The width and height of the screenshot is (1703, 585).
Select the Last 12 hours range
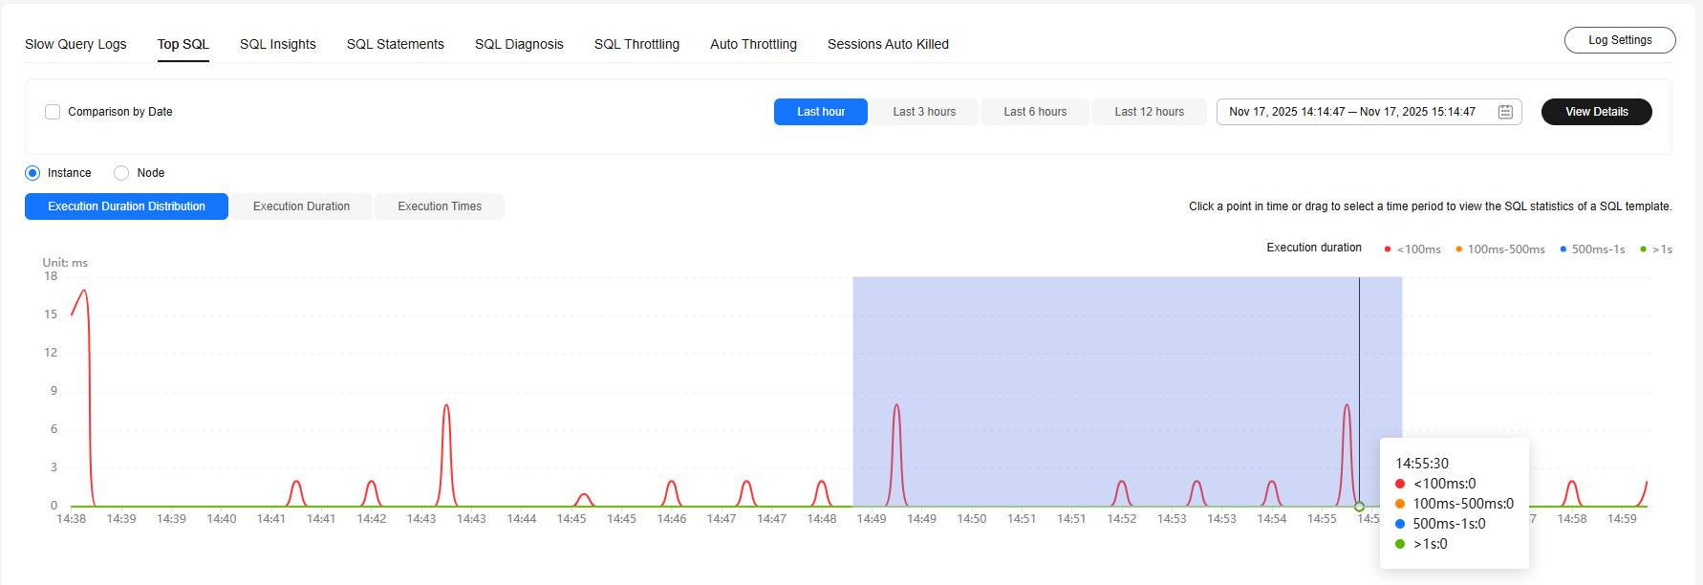coord(1149,112)
